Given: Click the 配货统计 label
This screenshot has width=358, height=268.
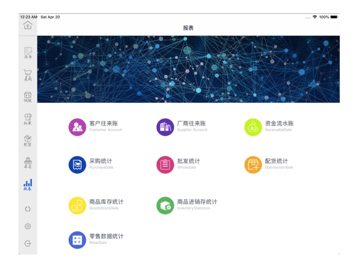Looking at the screenshot, I should [x=276, y=161].
